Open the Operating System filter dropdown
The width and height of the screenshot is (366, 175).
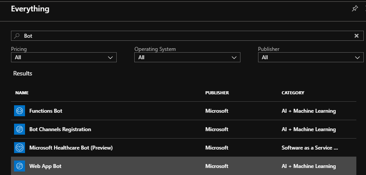187,57
